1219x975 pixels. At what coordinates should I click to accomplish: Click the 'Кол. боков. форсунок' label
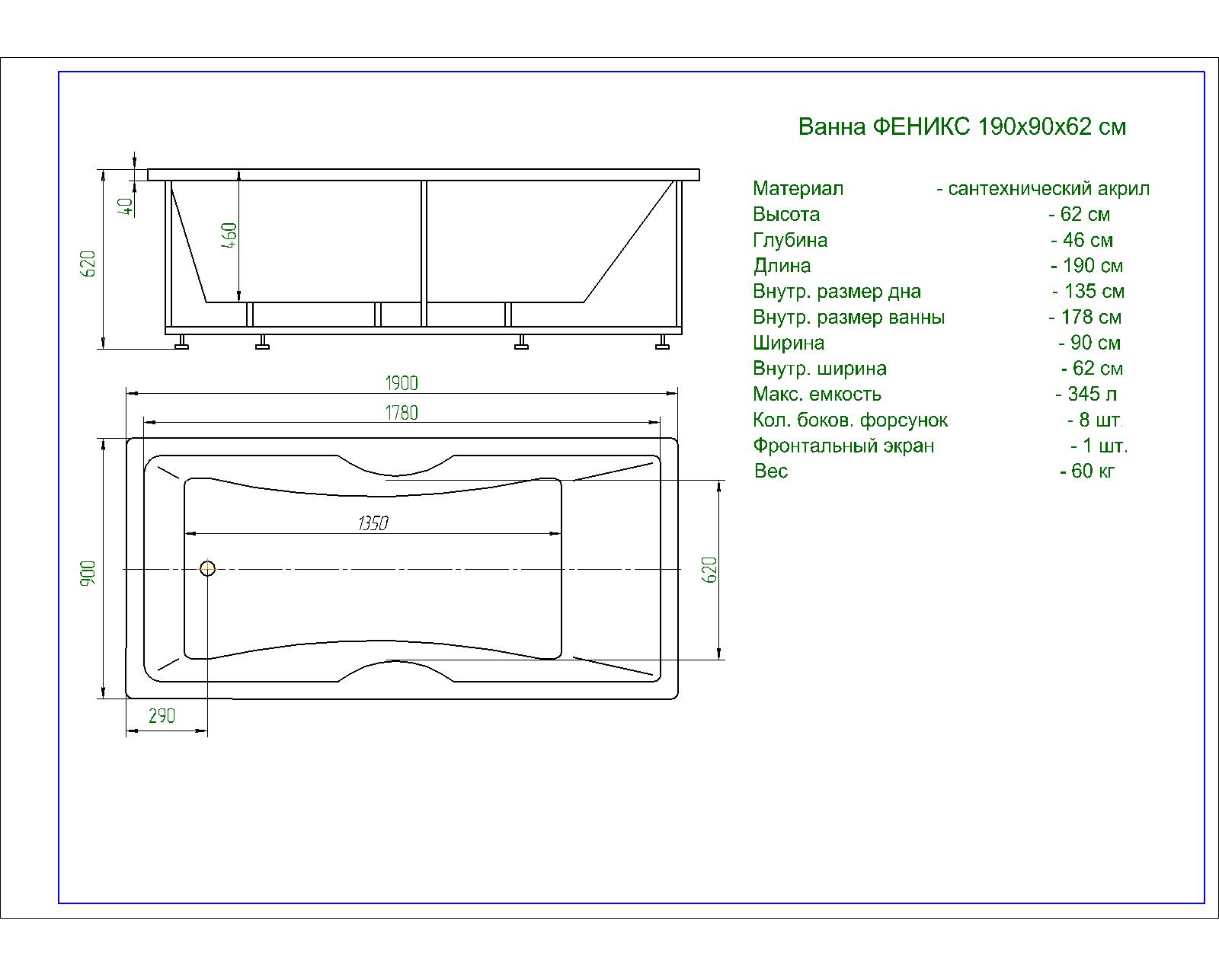coord(850,420)
